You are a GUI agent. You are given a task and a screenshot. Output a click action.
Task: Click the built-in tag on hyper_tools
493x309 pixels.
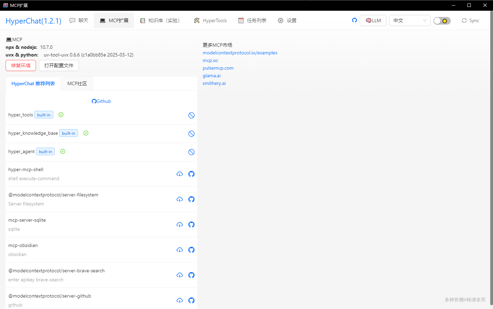tap(44, 115)
